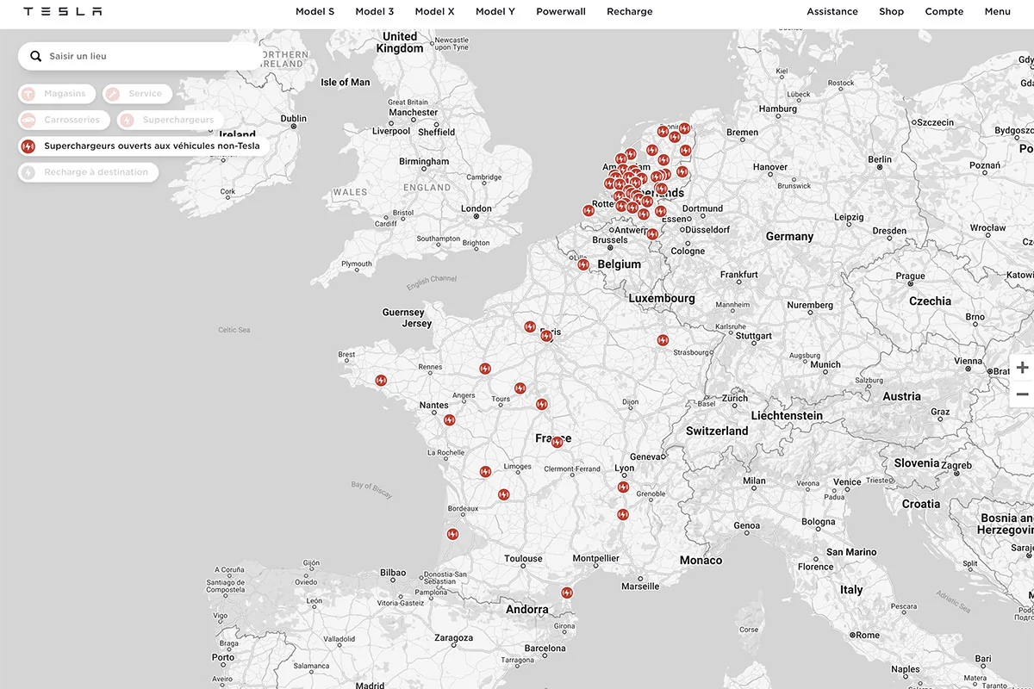This screenshot has width=1034, height=689.
Task: Click the Bay of Biscay label
Action: coord(371,490)
